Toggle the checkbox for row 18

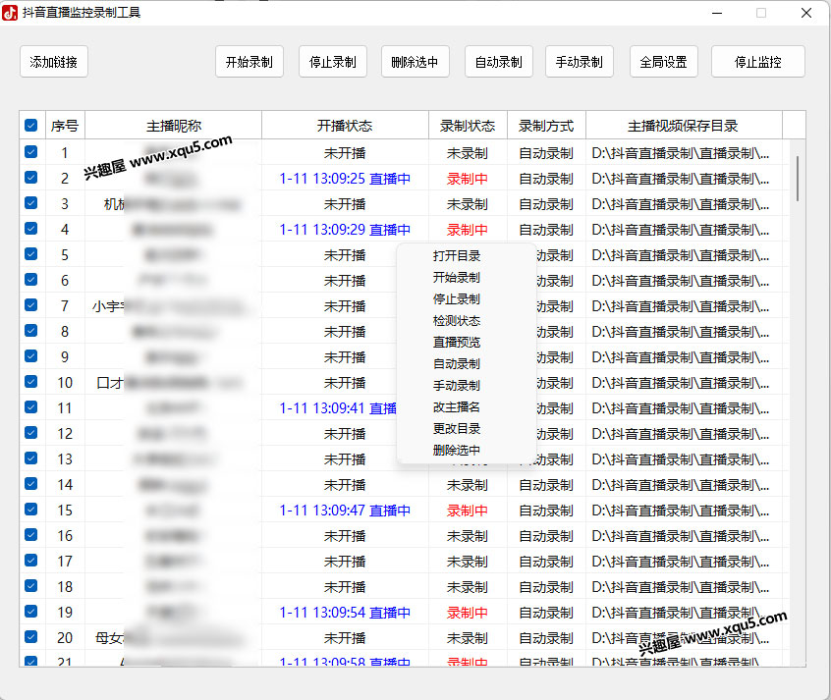coord(31,585)
